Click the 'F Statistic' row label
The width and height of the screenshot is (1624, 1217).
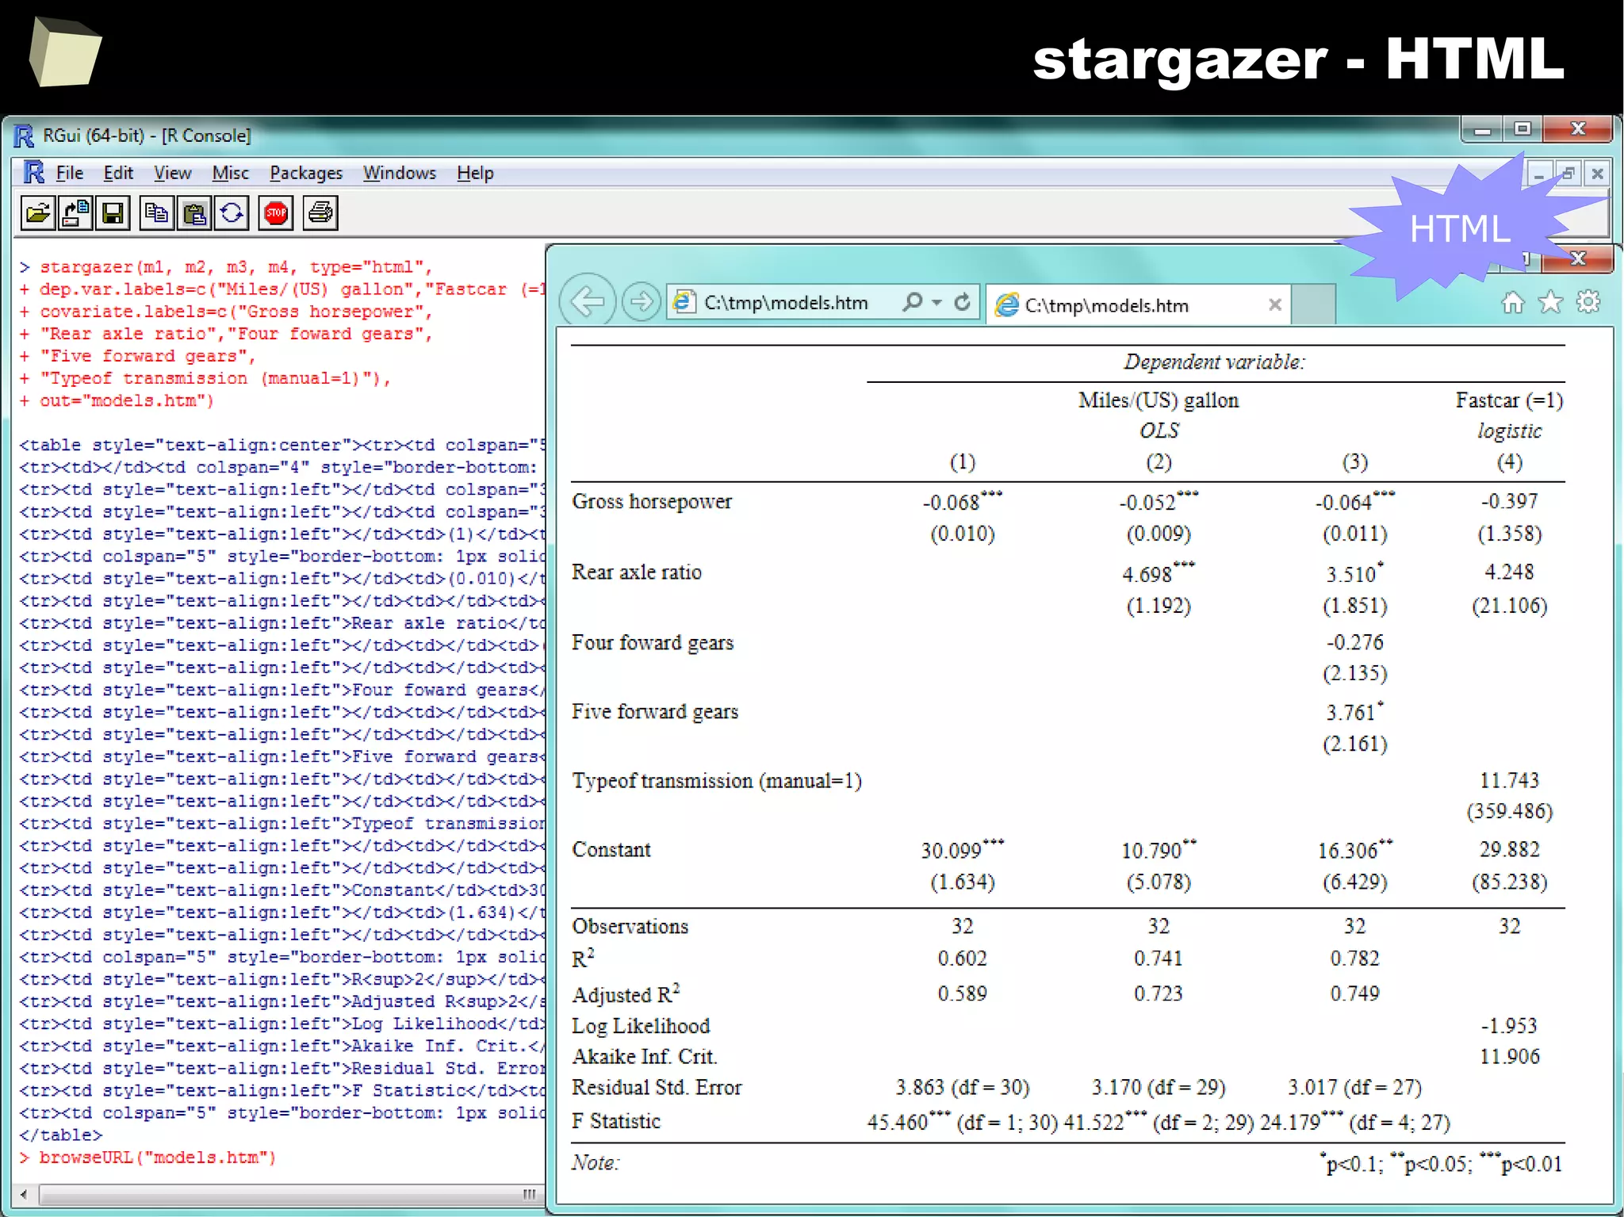point(616,1122)
